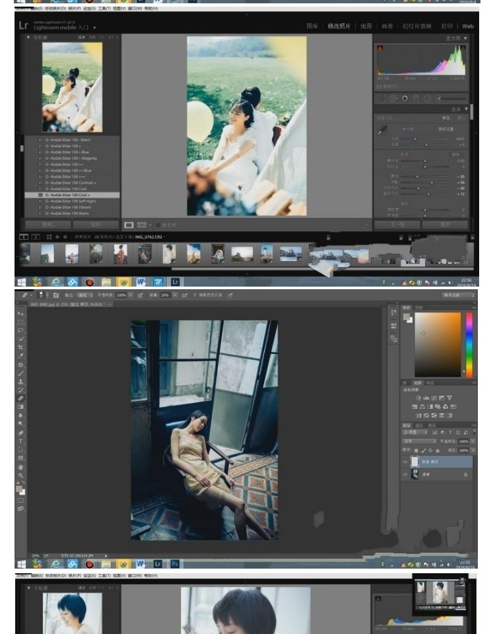This screenshot has height=634, width=495.
Task: Open View menu in the bottom Lightroom window
Action: click(x=119, y=575)
